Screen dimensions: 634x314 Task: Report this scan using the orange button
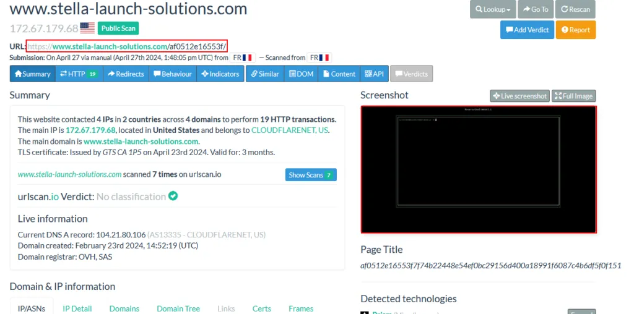click(x=575, y=30)
